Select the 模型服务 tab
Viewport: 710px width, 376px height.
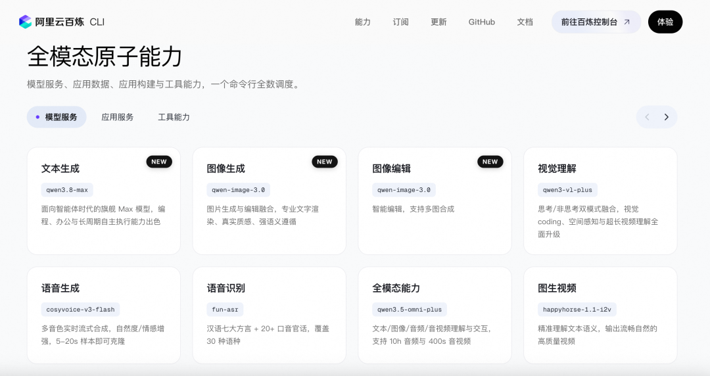[57, 117]
